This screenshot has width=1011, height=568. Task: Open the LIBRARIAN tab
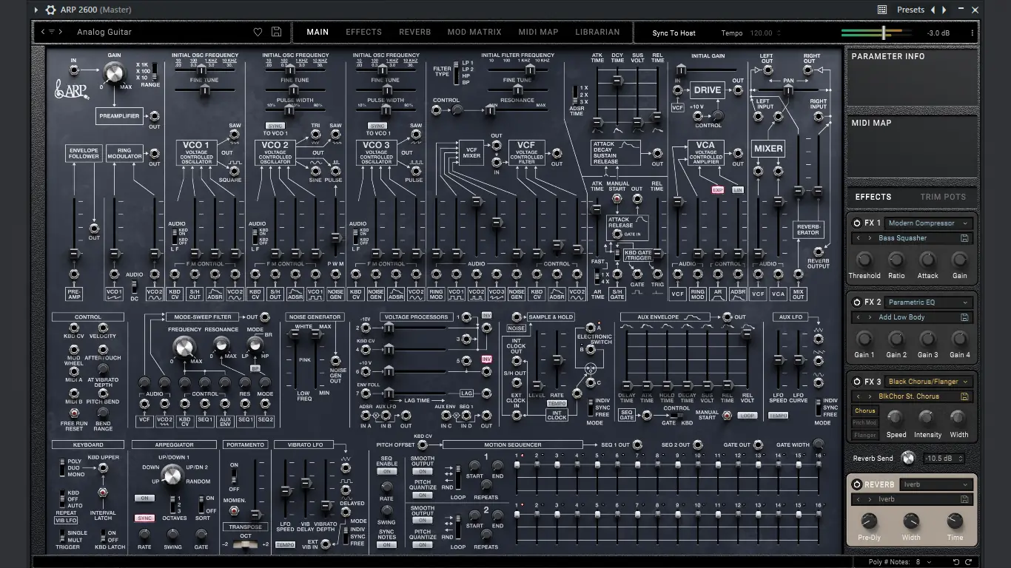(x=597, y=32)
